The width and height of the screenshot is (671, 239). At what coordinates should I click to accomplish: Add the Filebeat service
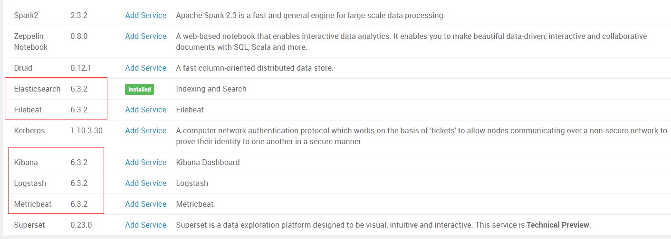pyautogui.click(x=146, y=110)
